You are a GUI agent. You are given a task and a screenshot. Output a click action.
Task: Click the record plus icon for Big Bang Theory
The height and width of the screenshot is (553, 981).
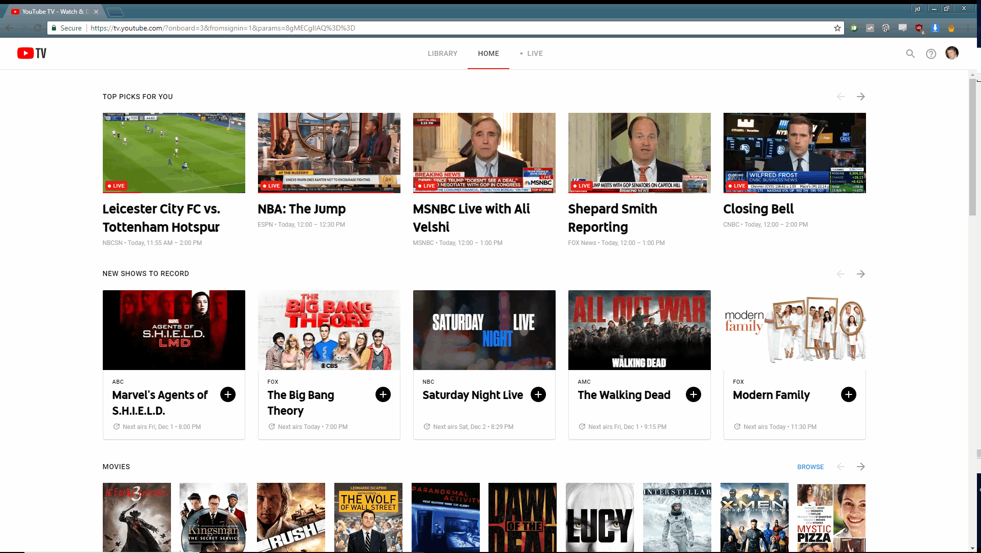click(383, 394)
